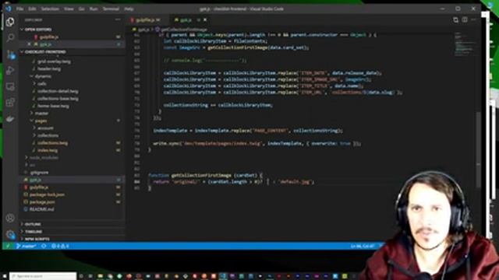Image resolution: width=499 pixels, height=280 pixels.
Task: Open the Remote Explorer view
Action: tap(10, 86)
